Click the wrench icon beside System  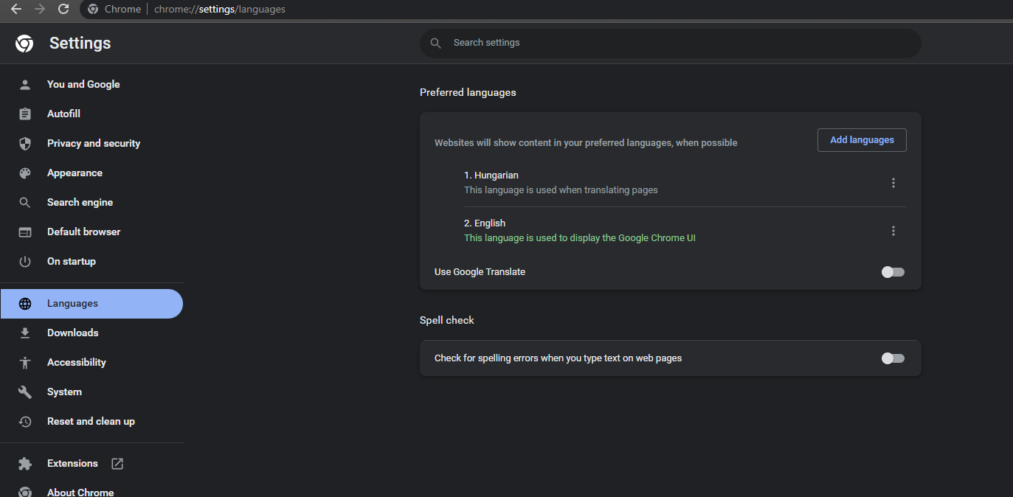(25, 392)
